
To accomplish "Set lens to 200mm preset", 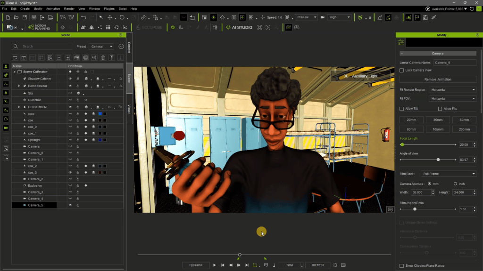I will pyautogui.click(x=464, y=129).
